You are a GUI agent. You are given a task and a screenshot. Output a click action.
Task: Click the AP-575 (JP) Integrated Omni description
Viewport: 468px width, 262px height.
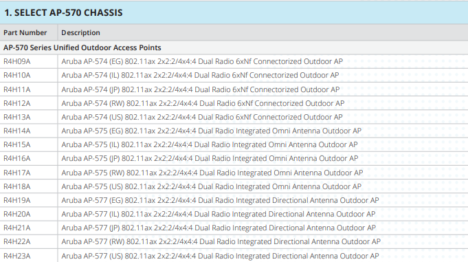click(x=210, y=158)
